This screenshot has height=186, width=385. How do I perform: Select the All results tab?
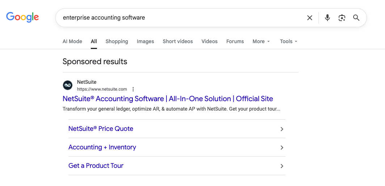94,41
